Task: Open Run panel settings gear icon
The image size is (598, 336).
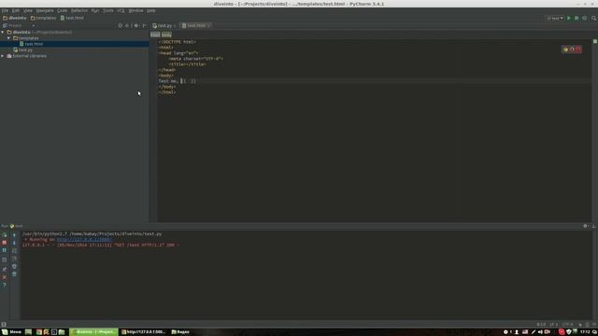Action: pyautogui.click(x=586, y=226)
